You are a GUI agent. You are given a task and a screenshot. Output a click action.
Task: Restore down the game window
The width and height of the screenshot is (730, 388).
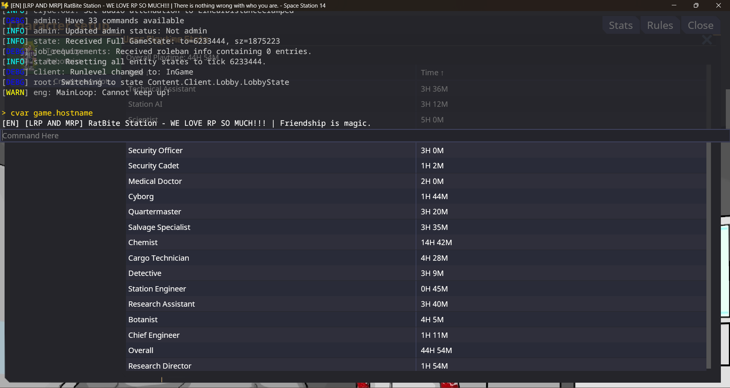(696, 5)
